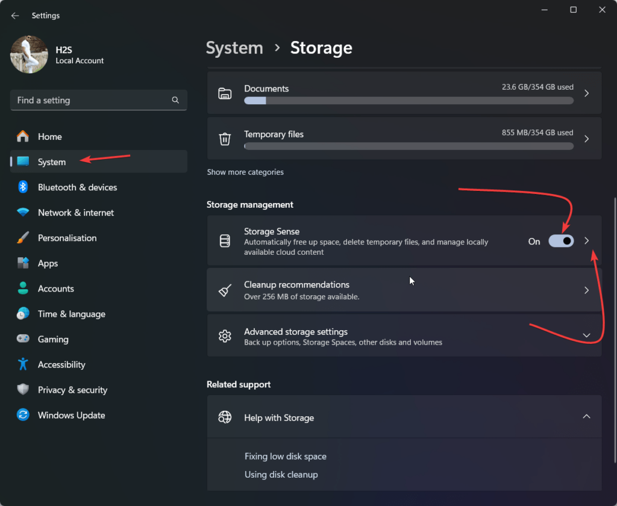Click the Documents usage bar
This screenshot has width=617, height=506.
[x=409, y=101]
